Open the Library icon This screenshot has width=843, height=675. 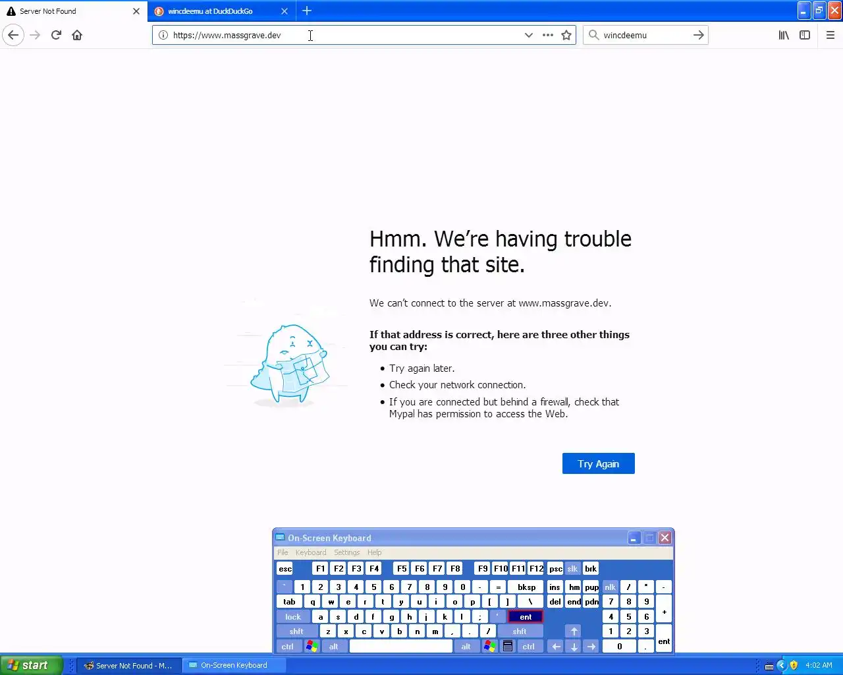[784, 35]
